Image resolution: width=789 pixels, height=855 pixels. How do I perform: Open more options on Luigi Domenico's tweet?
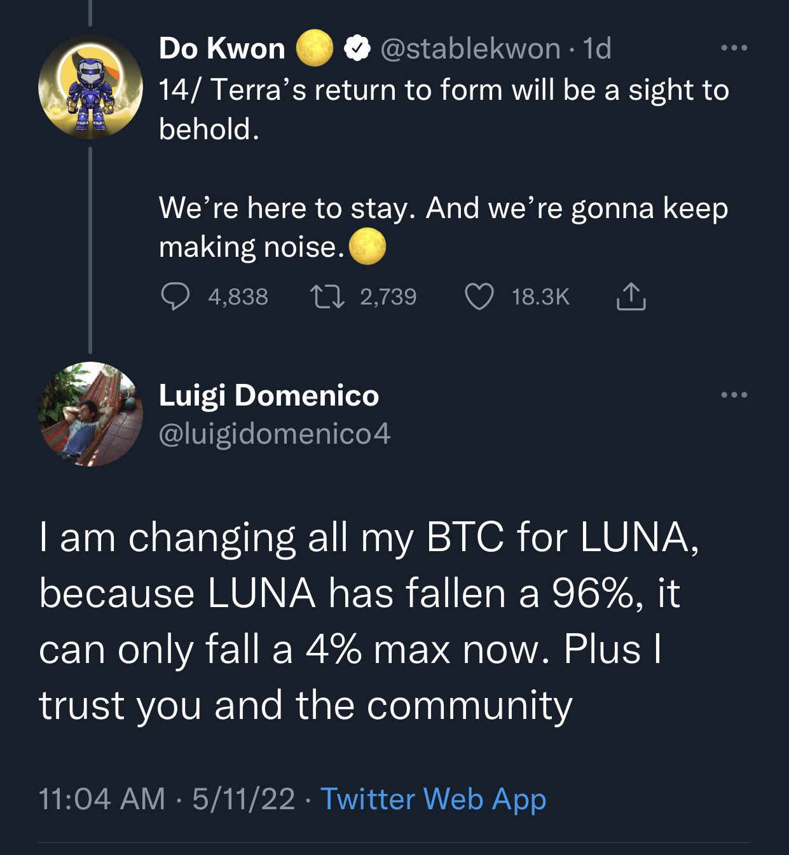pyautogui.click(x=734, y=395)
